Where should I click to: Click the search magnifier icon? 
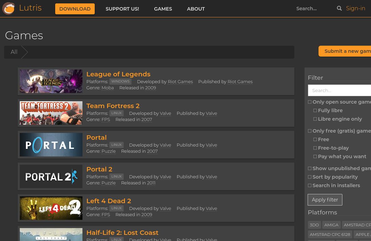click(x=339, y=9)
